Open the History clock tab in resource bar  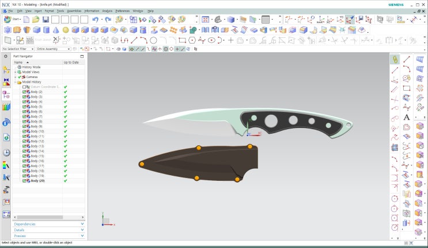[x=6, y=152]
